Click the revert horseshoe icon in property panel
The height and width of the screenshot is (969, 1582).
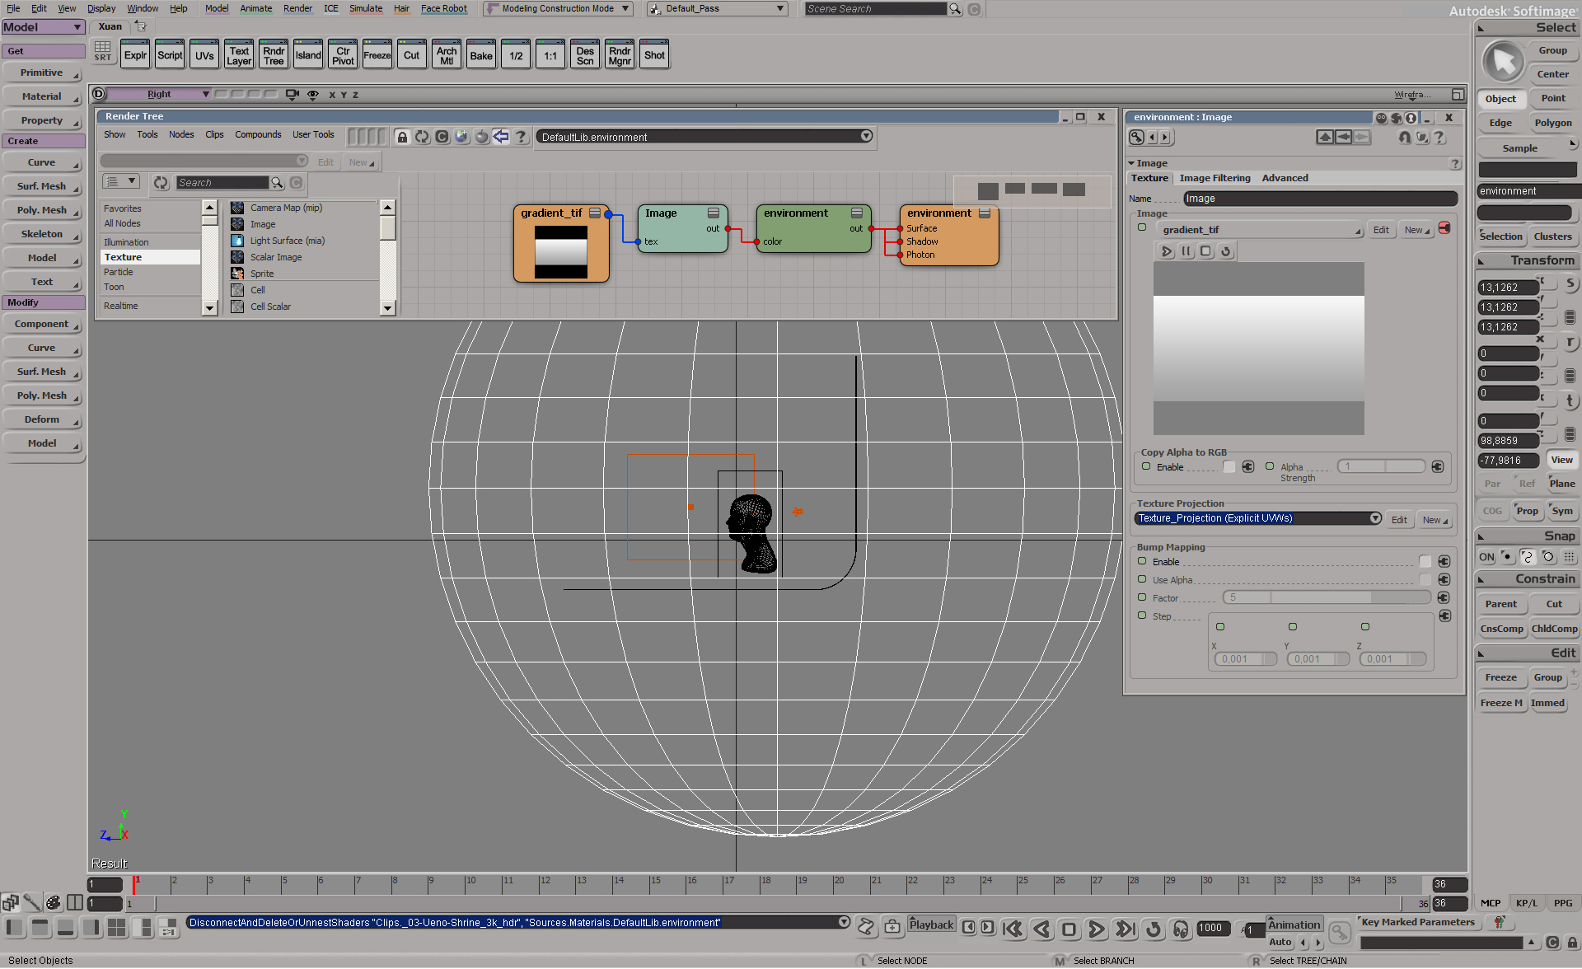click(1404, 138)
